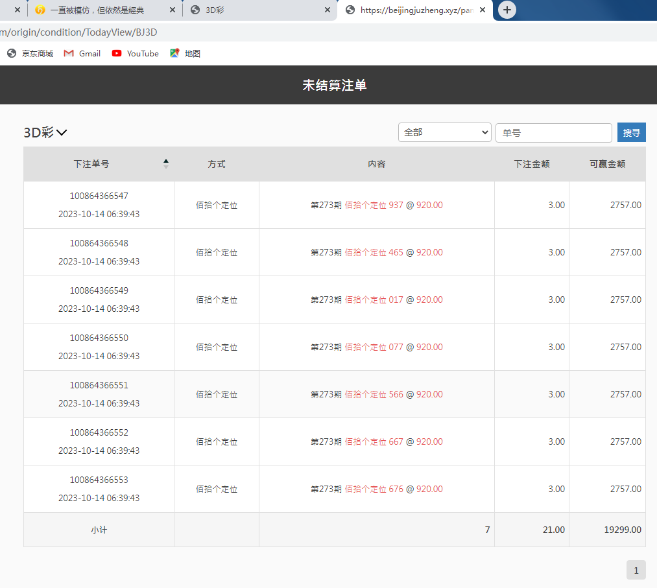Click the 方式 column header
Image resolution: width=657 pixels, height=588 pixels.
(217, 164)
